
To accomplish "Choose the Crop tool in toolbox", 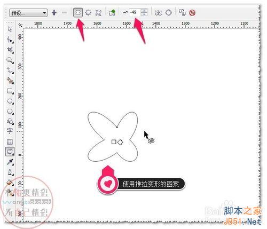I will coord(10,50).
